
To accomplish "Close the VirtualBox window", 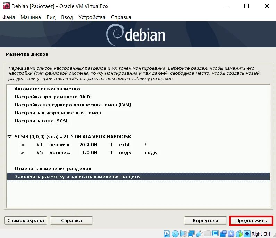I will click(267, 6).
